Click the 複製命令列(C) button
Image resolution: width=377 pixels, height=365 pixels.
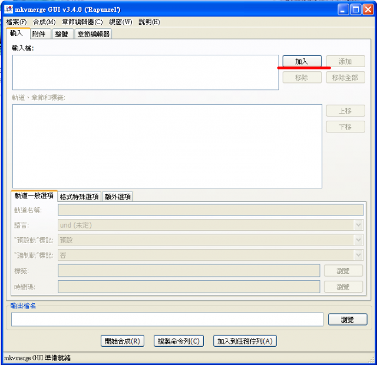tap(178, 341)
